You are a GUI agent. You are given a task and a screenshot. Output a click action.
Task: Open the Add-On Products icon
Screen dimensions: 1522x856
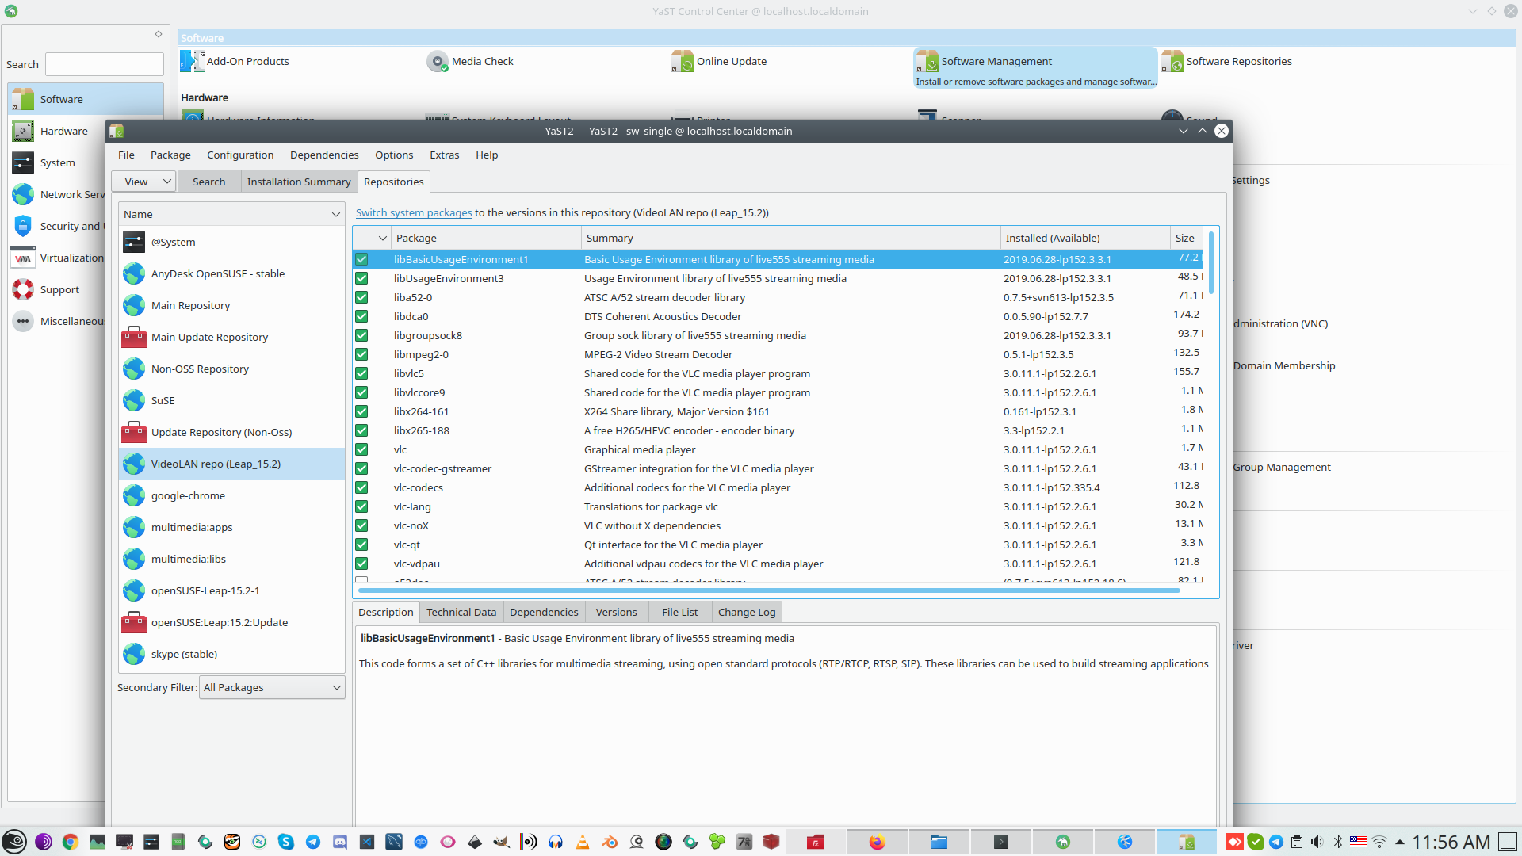pyautogui.click(x=192, y=62)
